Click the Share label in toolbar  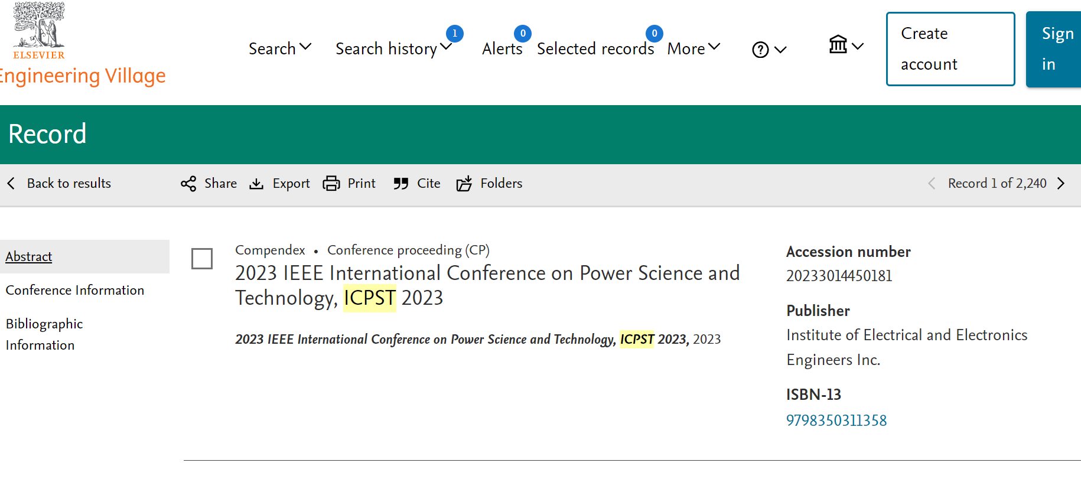(221, 184)
